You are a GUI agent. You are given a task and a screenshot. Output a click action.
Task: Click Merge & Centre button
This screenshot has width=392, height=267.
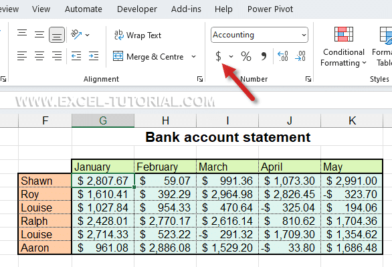pyautogui.click(x=149, y=56)
